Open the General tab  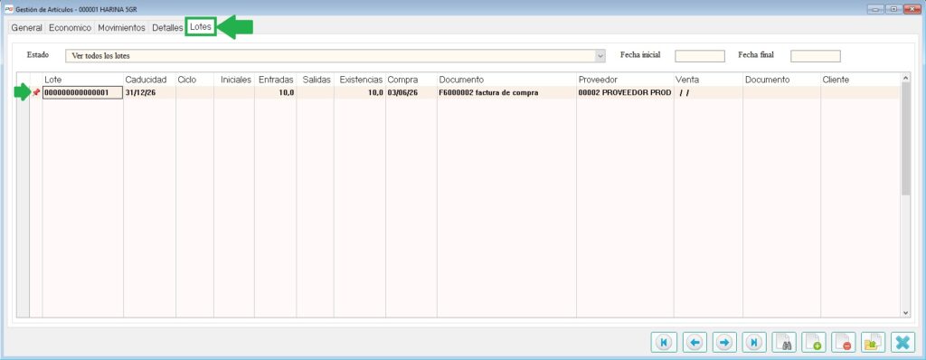(x=26, y=28)
